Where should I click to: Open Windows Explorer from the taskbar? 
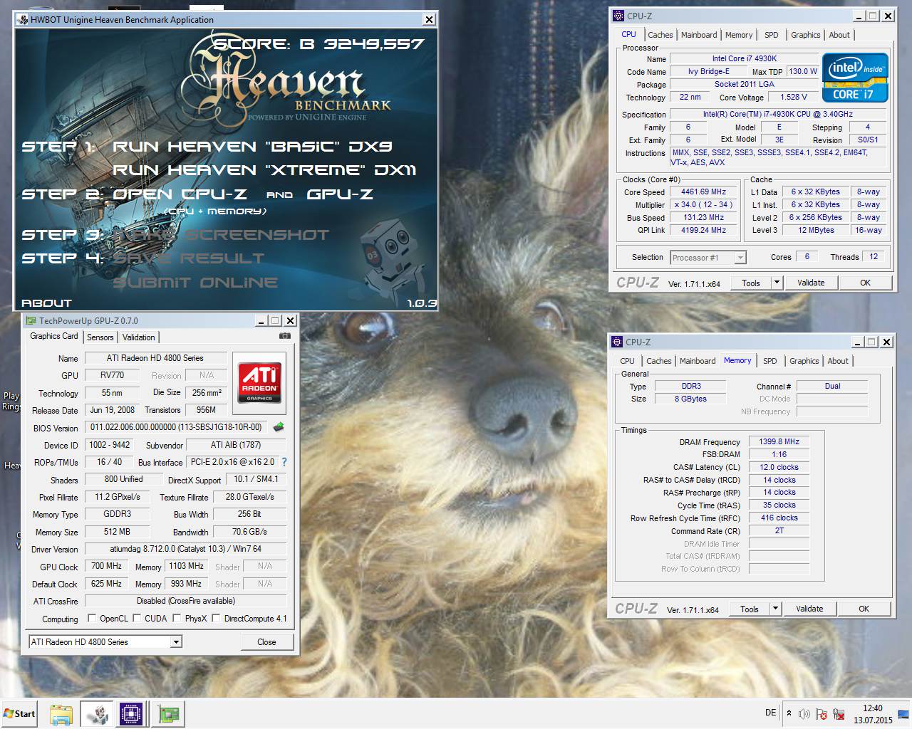(x=61, y=714)
